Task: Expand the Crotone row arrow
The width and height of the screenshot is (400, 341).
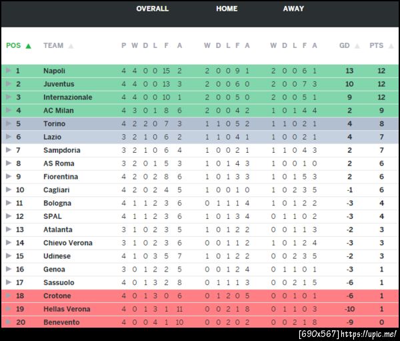Action: [x=8, y=296]
